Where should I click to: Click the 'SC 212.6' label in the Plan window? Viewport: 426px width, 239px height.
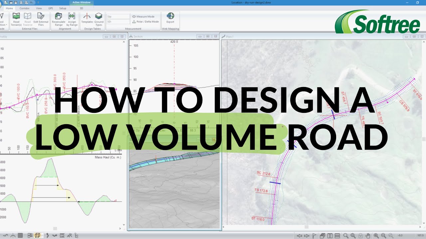pos(264,173)
